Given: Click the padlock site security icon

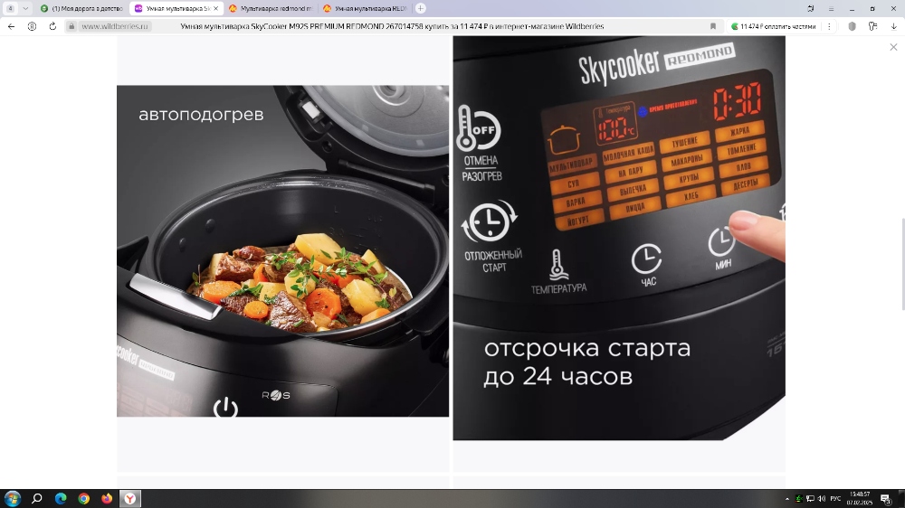Looking at the screenshot, I should click(x=71, y=26).
